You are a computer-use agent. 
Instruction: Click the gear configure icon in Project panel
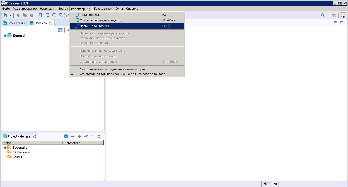(x=66, y=136)
